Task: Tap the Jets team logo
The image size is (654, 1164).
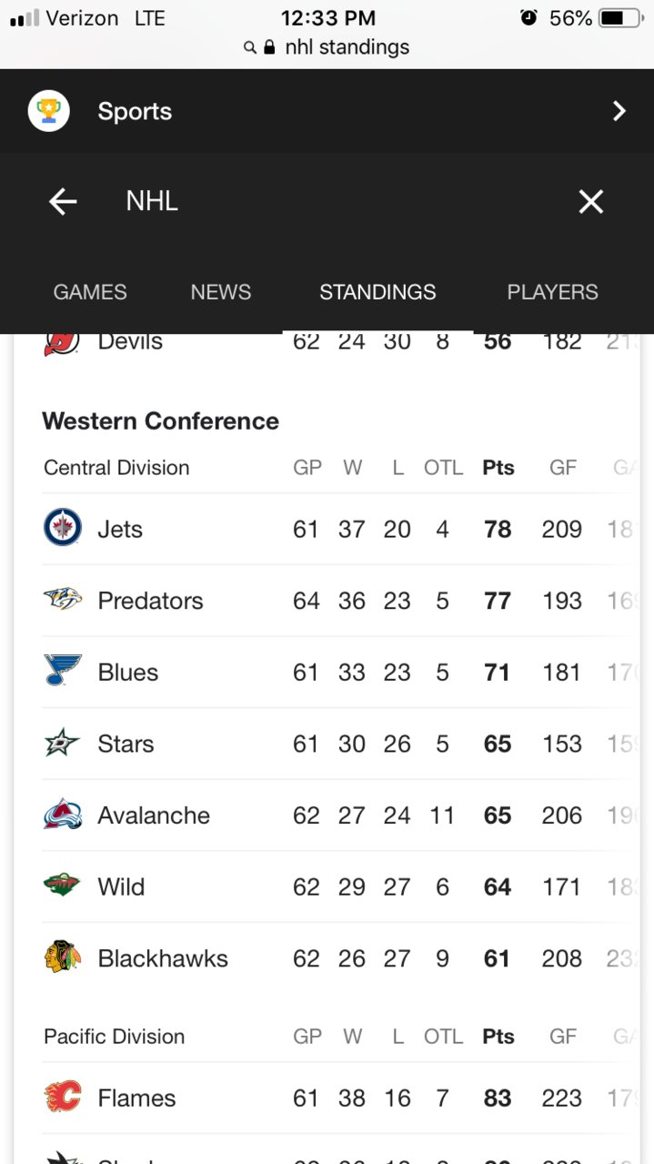Action: tap(63, 528)
